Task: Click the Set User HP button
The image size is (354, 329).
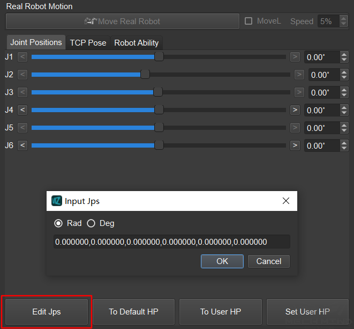Action: (x=307, y=312)
